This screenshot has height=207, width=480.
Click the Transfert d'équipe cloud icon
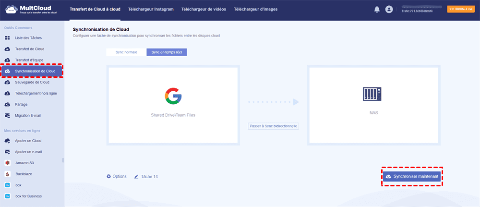click(x=7, y=60)
